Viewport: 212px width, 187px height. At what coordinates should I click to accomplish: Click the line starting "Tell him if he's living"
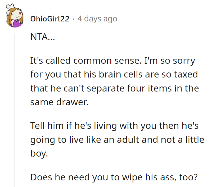click(114, 126)
